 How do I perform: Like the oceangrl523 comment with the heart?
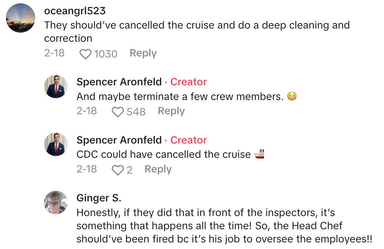[85, 54]
